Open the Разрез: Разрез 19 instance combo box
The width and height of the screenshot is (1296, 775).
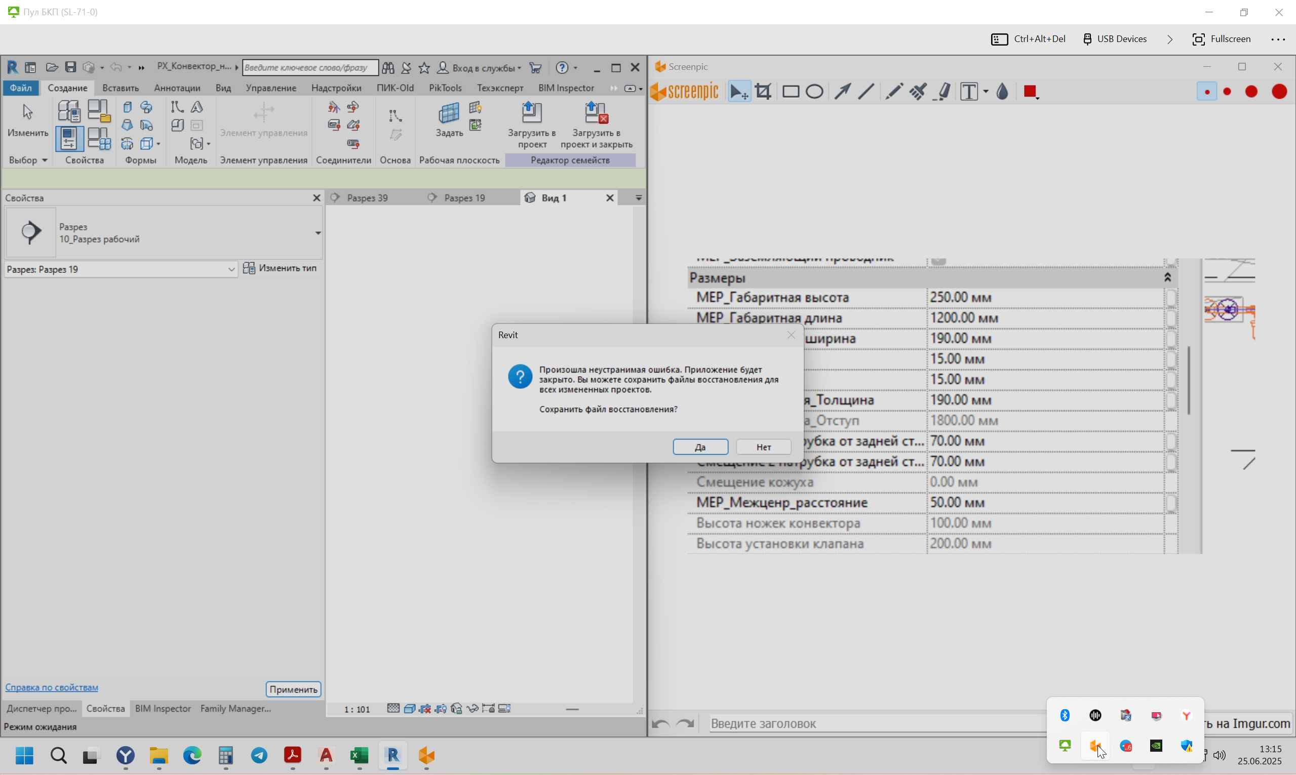121,269
